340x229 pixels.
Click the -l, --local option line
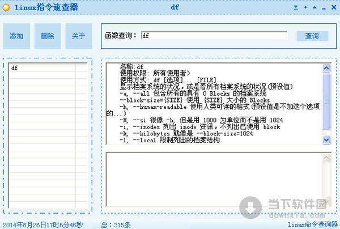(x=170, y=140)
